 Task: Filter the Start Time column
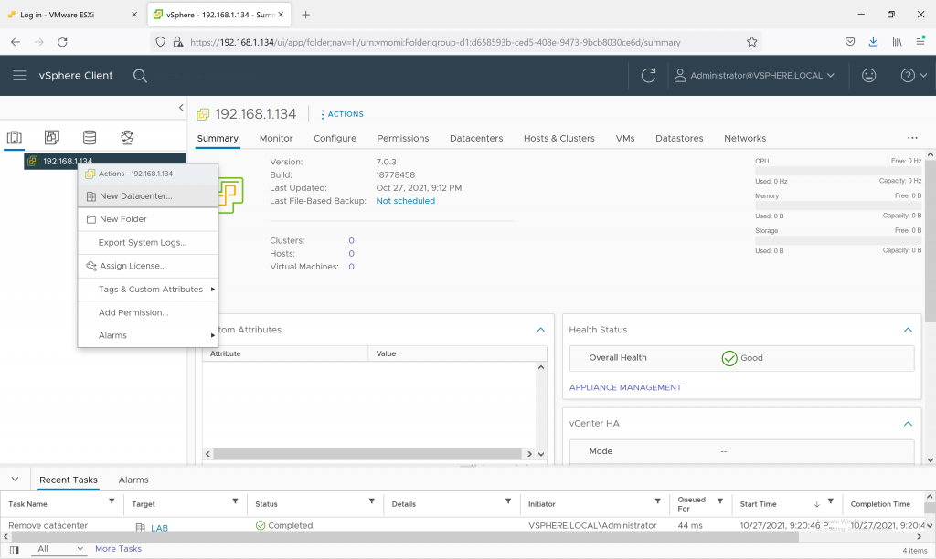830,501
